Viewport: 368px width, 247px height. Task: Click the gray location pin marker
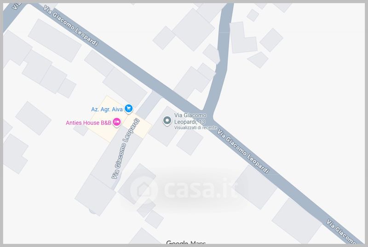pyautogui.click(x=167, y=121)
